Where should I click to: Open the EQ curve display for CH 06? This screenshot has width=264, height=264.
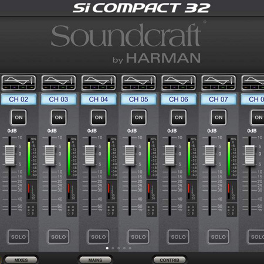click(178, 83)
